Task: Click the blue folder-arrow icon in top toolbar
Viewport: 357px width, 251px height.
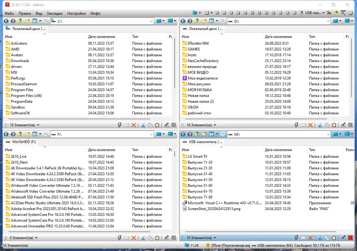Action: click(195, 13)
